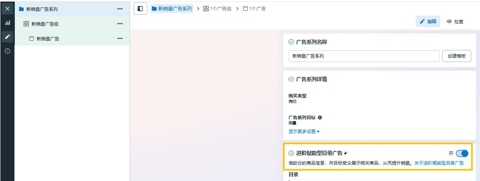Open 关于进阶赋能型目录广告 link
This screenshot has width=480, height=181.
pos(439,163)
